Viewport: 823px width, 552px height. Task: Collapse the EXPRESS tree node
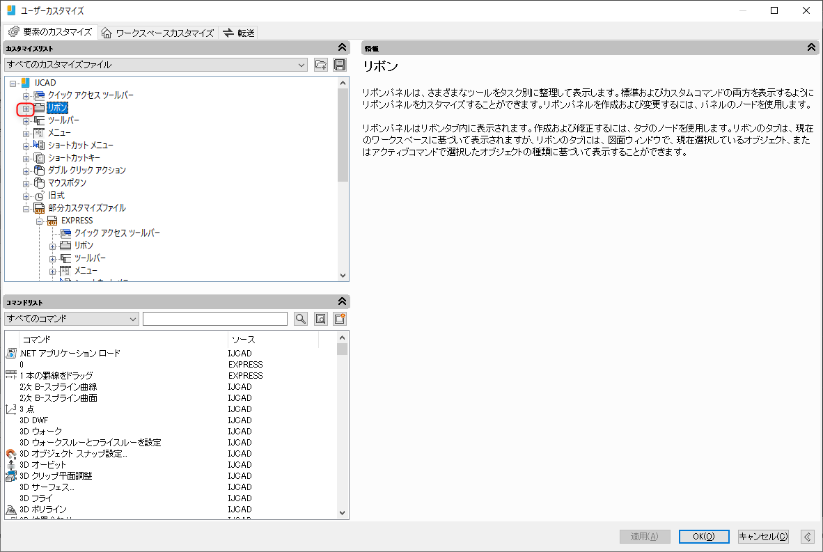[x=40, y=221]
